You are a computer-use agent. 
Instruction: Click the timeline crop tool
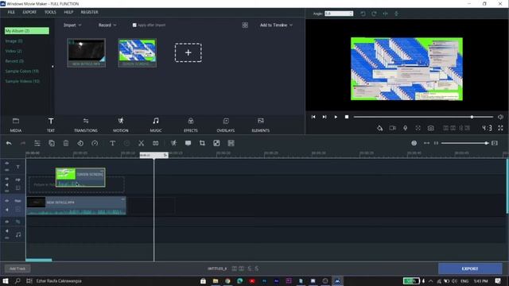pyautogui.click(x=202, y=143)
